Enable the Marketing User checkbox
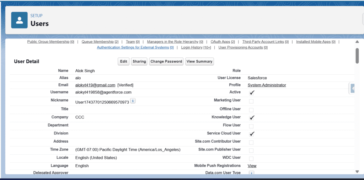This screenshot has height=180, width=364. point(251,101)
